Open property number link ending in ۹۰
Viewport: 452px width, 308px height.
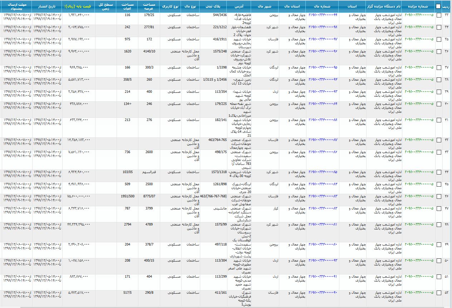(x=323, y=293)
